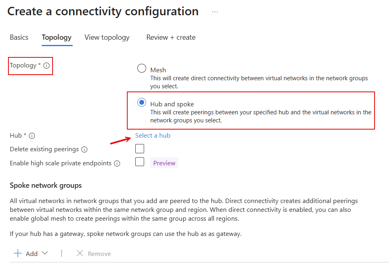Open the ellipsis menu next to the page title
Screen dimensions: 389x268
[215, 11]
